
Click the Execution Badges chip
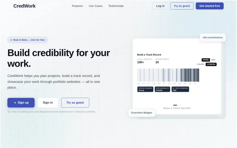tap(141, 112)
